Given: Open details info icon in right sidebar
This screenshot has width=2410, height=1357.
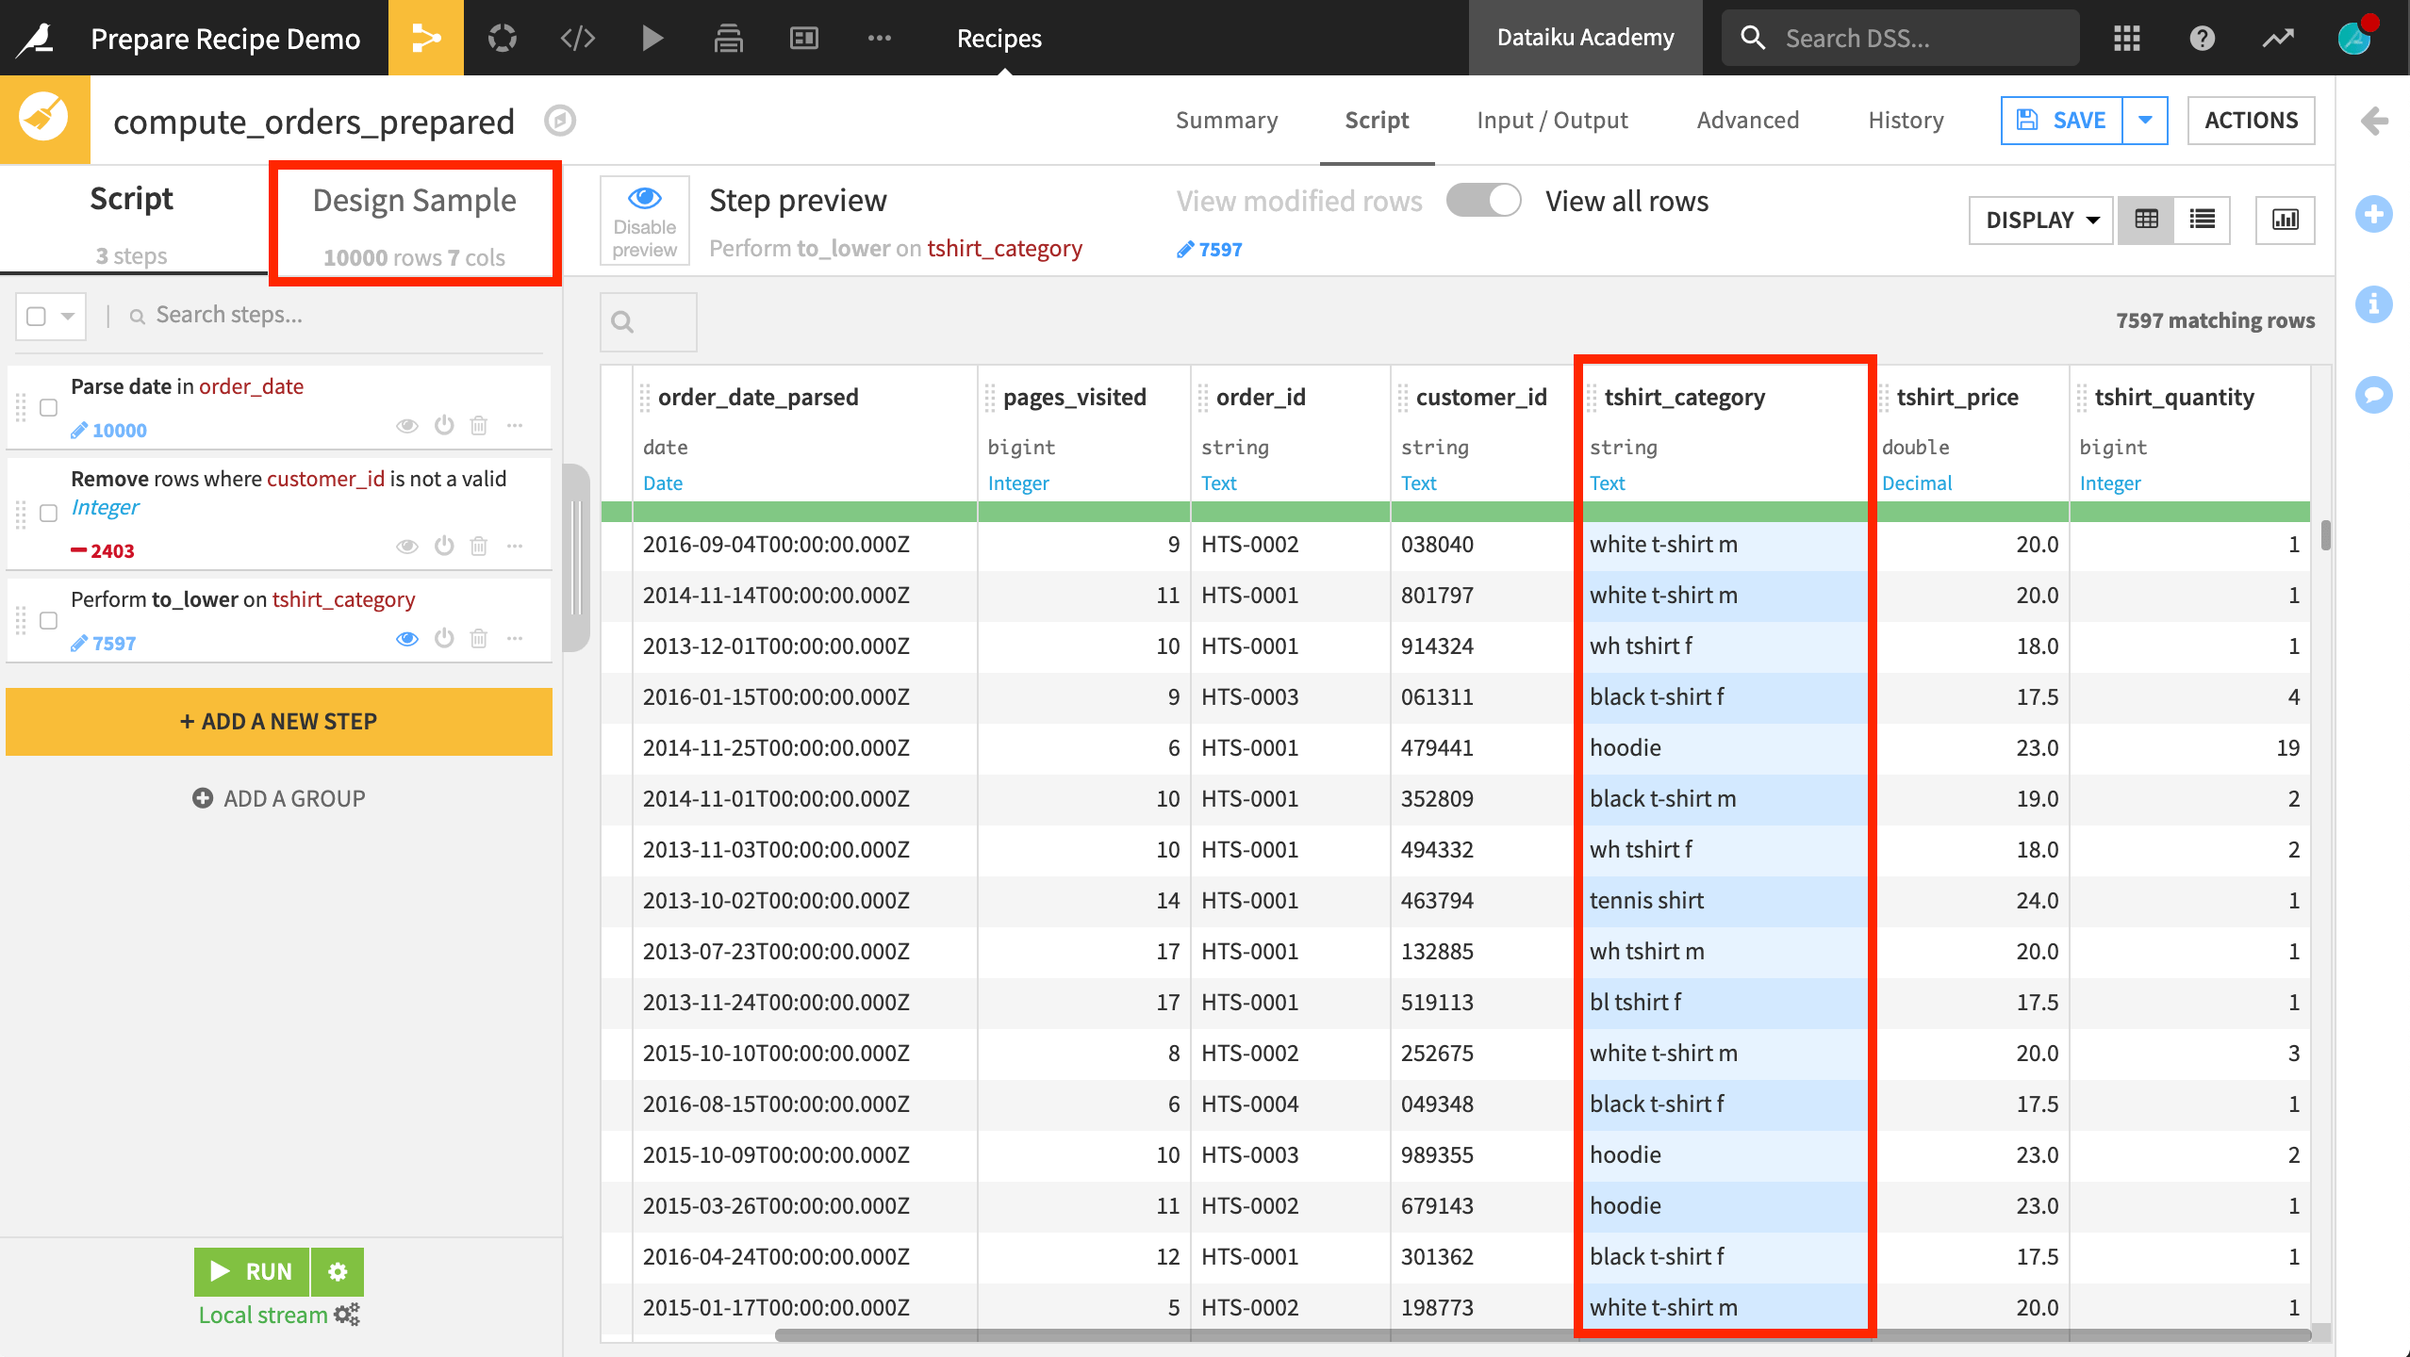Looking at the screenshot, I should [x=2373, y=304].
